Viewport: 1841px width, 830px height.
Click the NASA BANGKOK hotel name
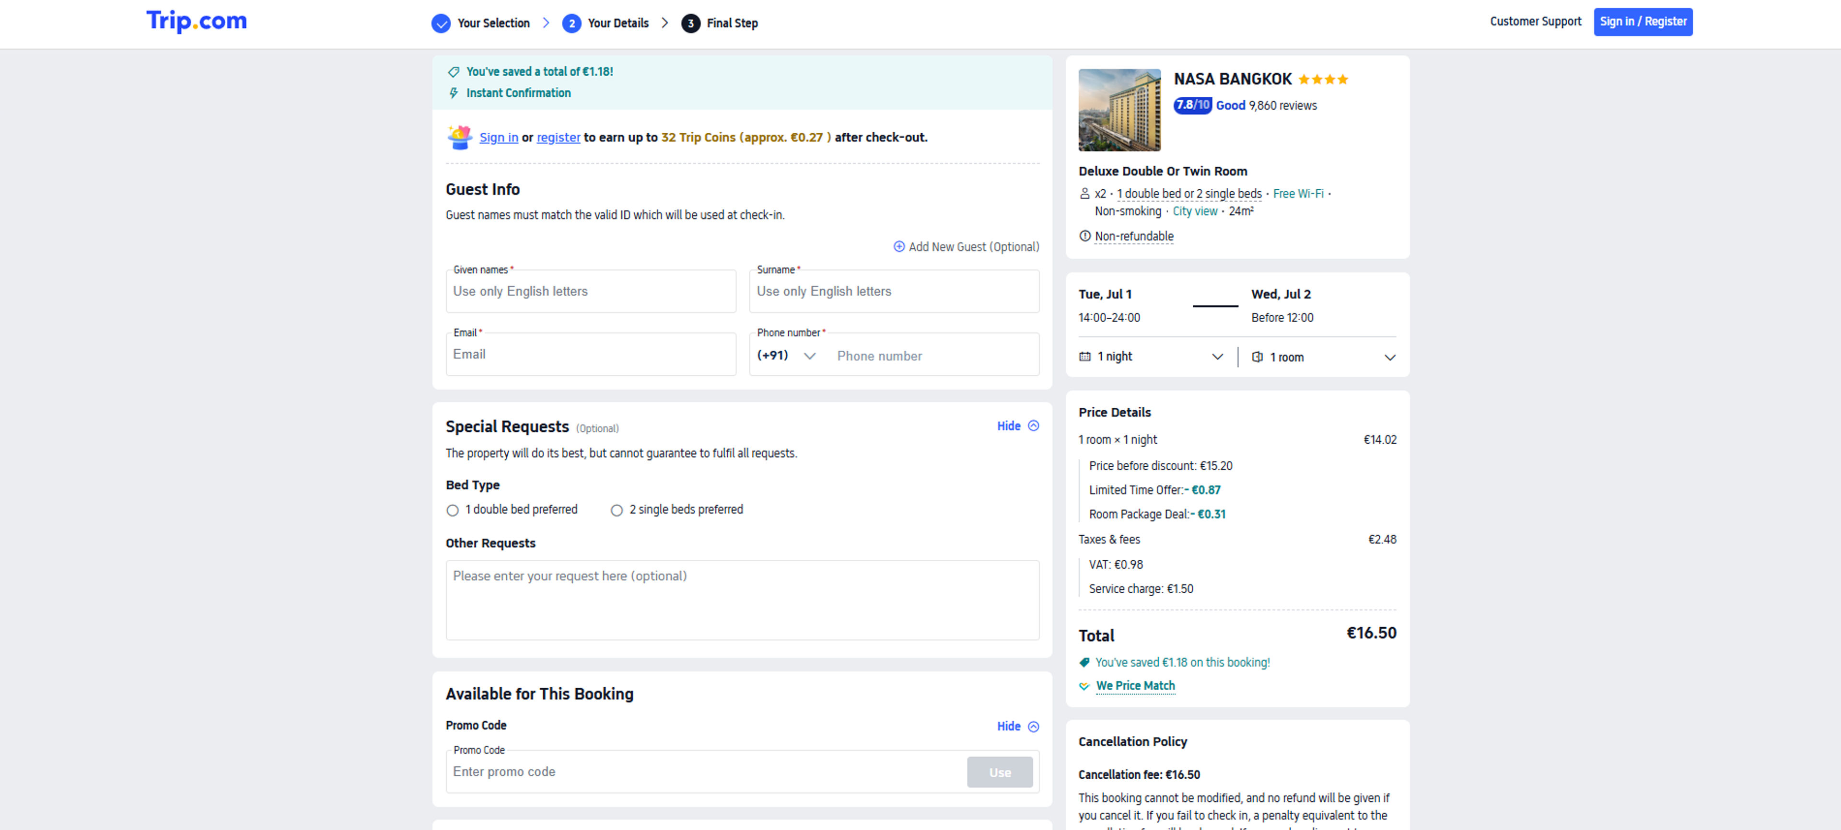(1232, 79)
